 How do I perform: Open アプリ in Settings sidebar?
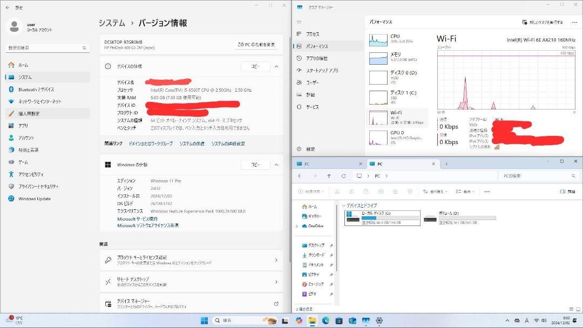pos(48,126)
